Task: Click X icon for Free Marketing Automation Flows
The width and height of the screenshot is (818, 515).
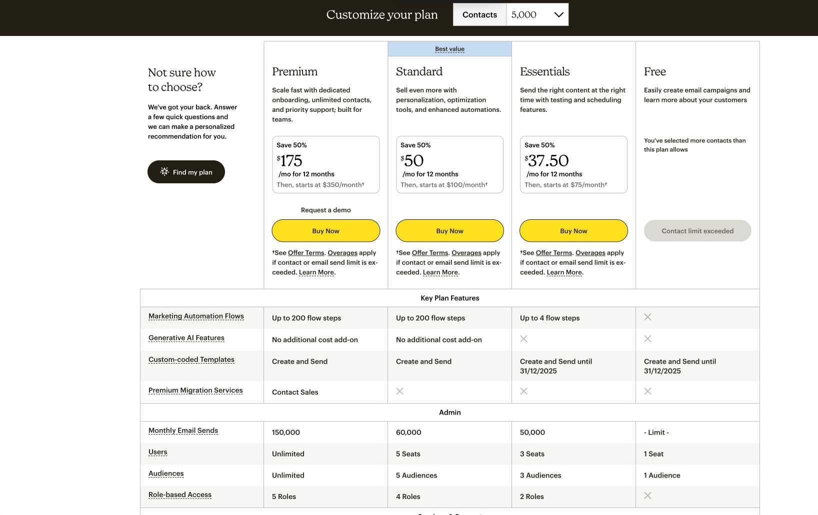Action: coord(647,317)
